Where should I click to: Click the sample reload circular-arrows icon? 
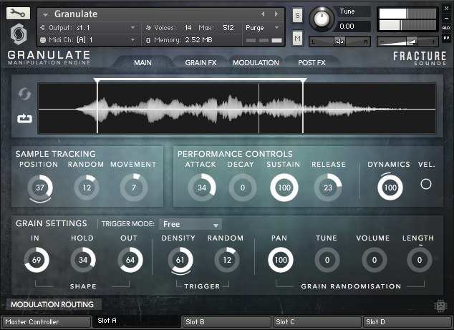coord(24,94)
